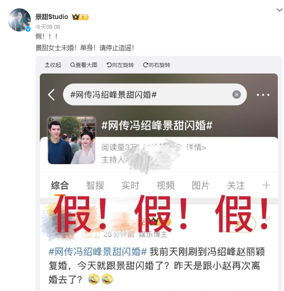Expand the post options chevron menu

(280, 10)
